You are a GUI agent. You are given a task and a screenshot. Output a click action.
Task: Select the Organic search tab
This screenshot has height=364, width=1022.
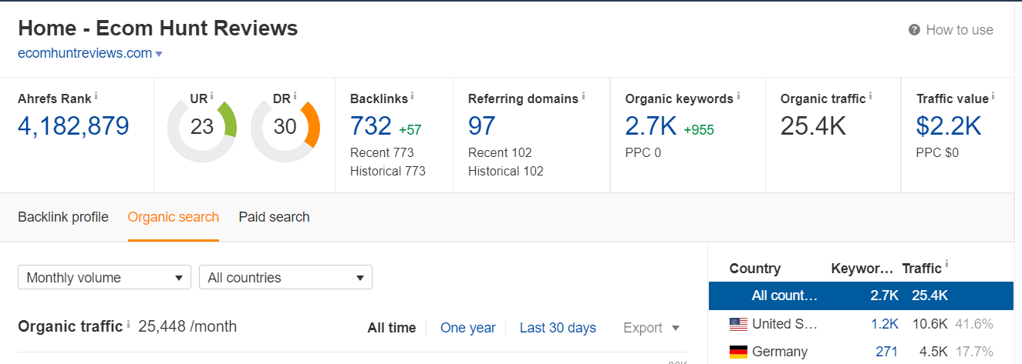click(x=174, y=217)
